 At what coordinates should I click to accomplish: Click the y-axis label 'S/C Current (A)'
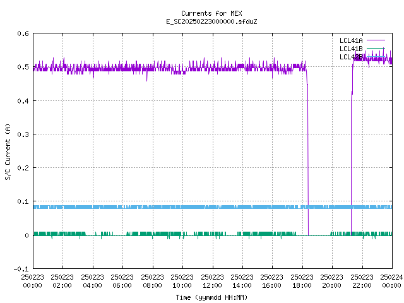[8, 151]
